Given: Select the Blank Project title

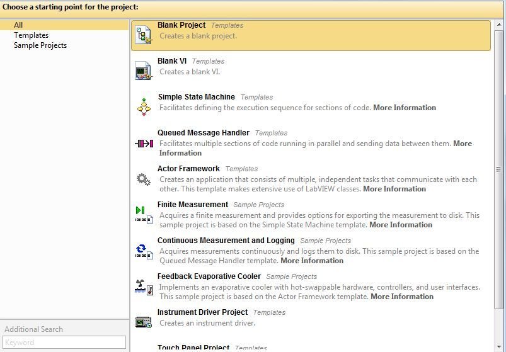Looking at the screenshot, I should [181, 25].
